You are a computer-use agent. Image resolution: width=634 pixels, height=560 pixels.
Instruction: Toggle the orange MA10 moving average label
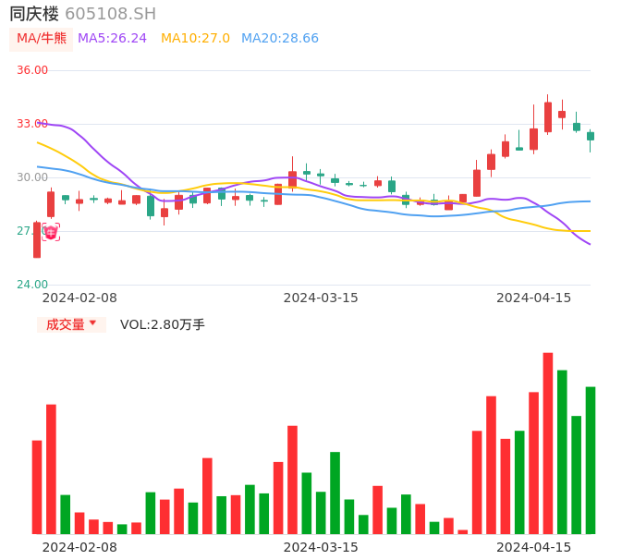(x=195, y=38)
